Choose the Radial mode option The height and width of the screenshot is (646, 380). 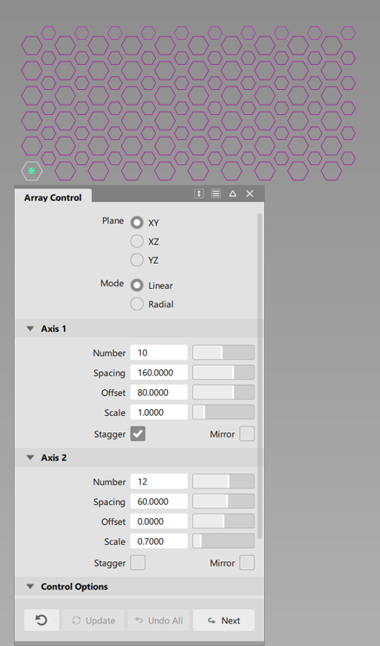[137, 304]
